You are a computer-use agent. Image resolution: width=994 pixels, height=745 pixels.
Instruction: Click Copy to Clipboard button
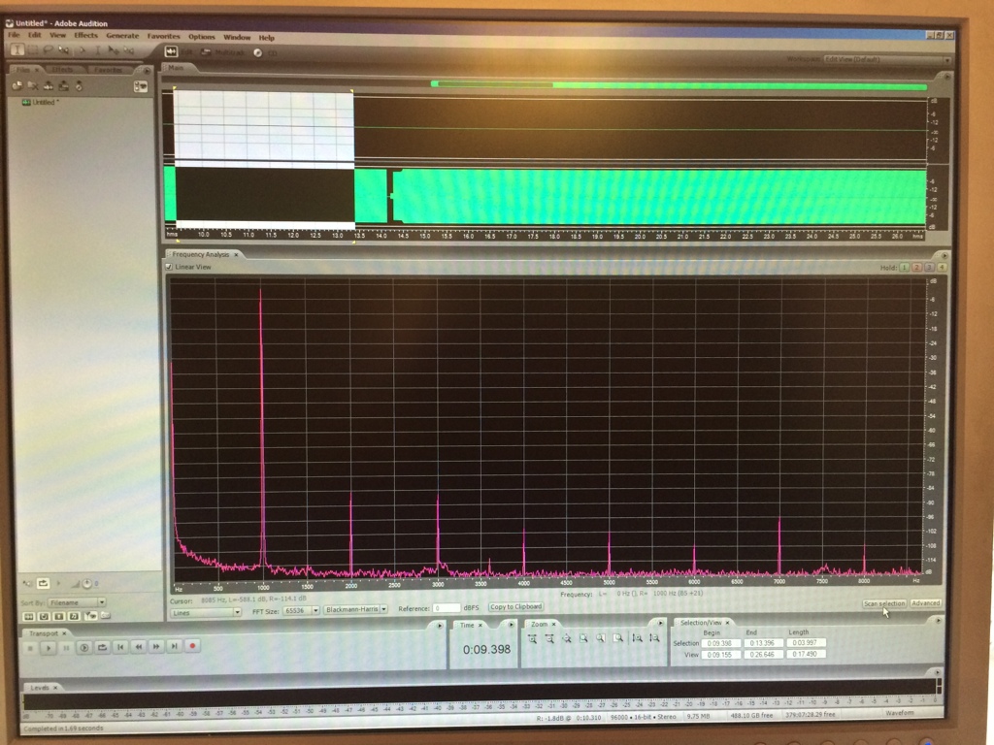click(516, 607)
